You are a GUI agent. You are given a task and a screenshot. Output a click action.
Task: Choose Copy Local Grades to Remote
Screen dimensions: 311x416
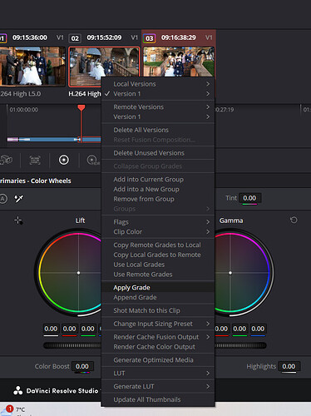158,255
